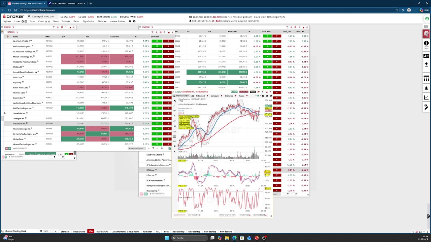This screenshot has width=431, height=242.
Task: Expand the USA 30 list dropdown arrow
Action: [x=13, y=27]
